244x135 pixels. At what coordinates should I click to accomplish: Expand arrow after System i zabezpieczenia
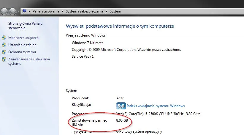click(x=107, y=11)
